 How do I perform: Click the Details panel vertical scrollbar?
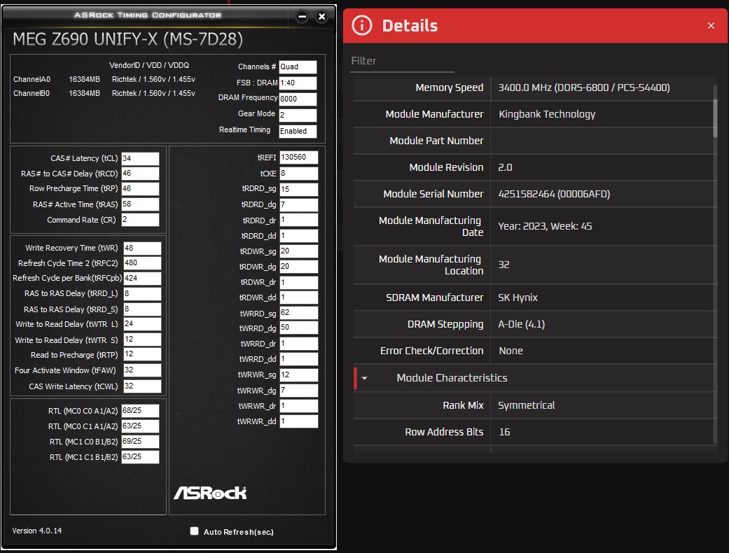point(715,118)
